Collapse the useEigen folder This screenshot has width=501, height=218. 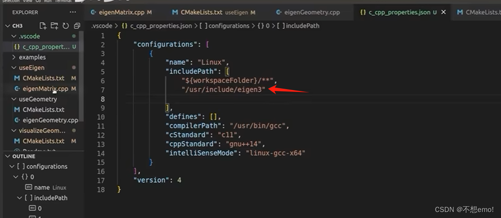click(x=14, y=68)
